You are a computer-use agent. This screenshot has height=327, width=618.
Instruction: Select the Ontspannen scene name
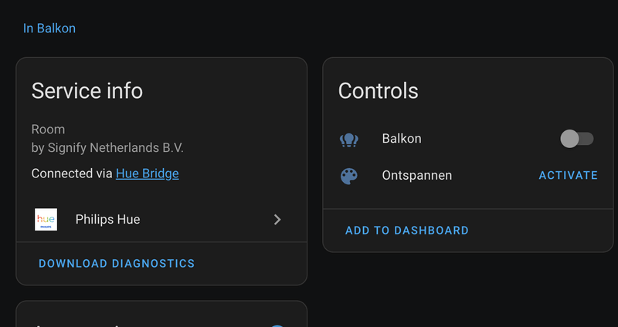pyautogui.click(x=417, y=176)
